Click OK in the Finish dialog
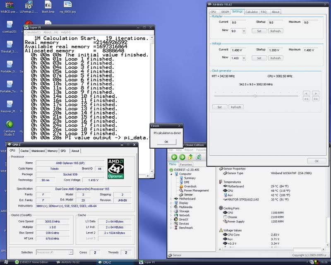 (x=166, y=142)
